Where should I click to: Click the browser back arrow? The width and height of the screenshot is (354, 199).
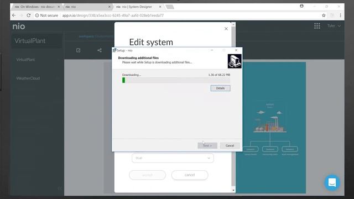point(14,15)
